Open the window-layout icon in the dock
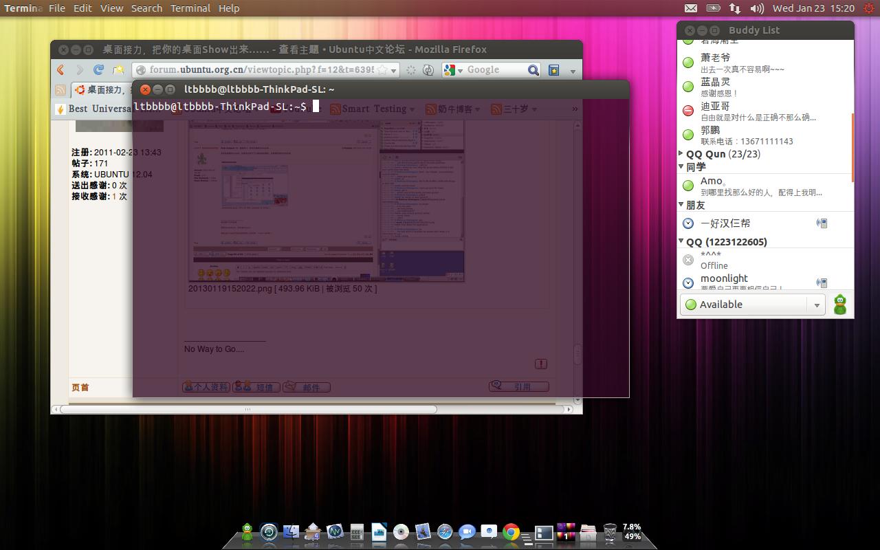Screen dimensions: 880x550 (544, 532)
